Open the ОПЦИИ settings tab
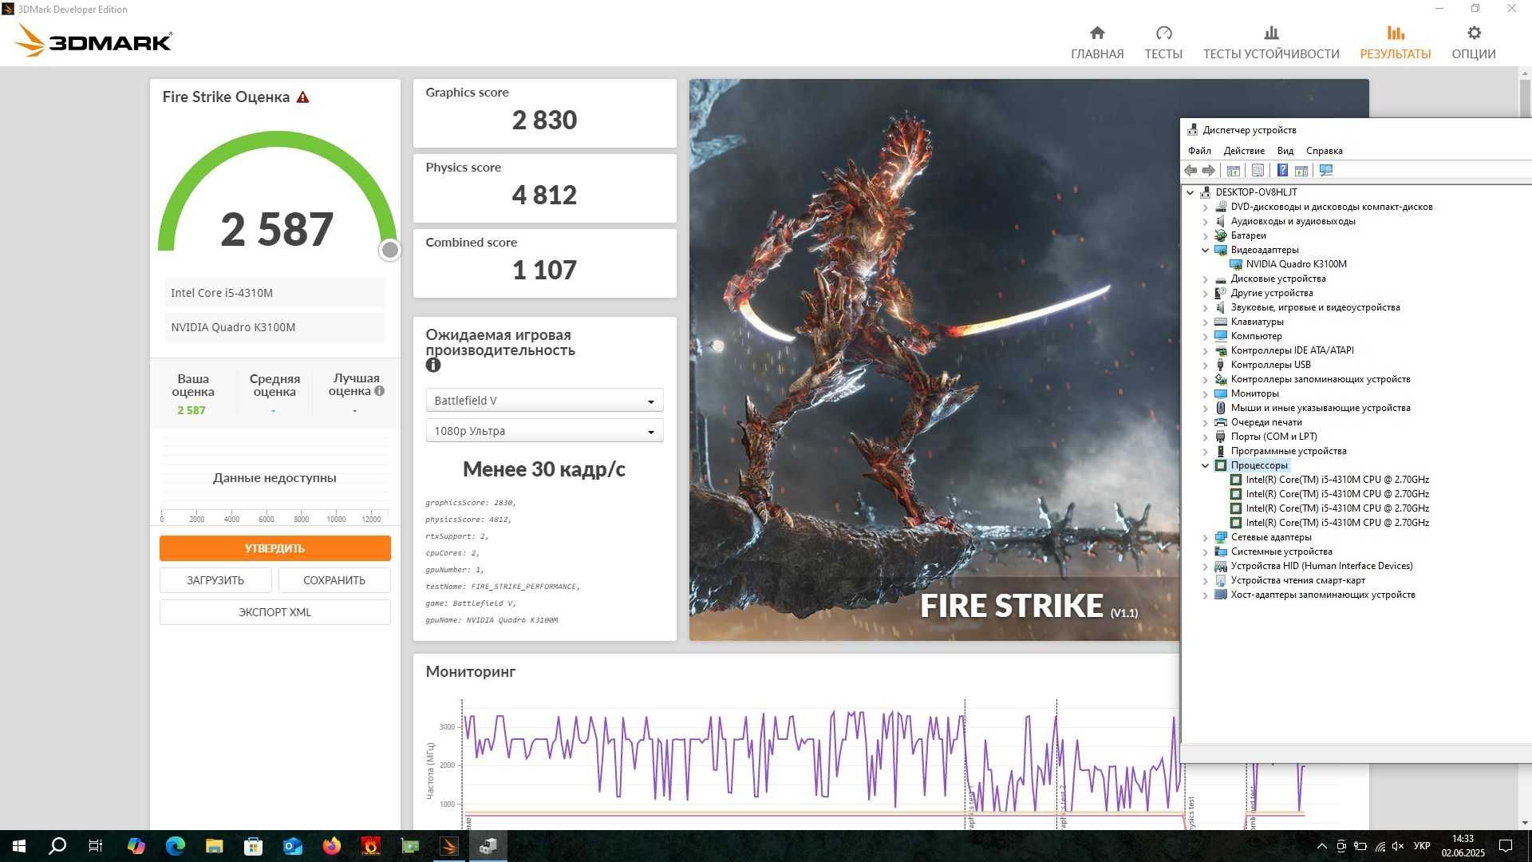Viewport: 1532px width, 862px height. click(x=1474, y=42)
